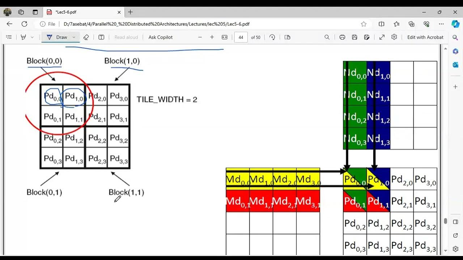This screenshot has width=463, height=260.
Task: Zoom out the PDF
Action: (x=200, y=37)
